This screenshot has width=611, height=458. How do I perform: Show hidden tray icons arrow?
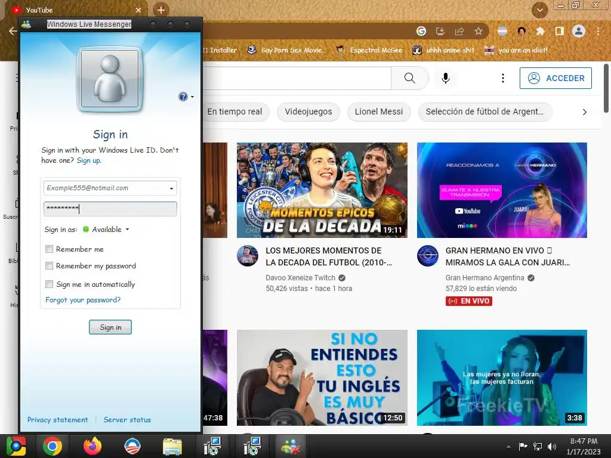[x=508, y=447]
